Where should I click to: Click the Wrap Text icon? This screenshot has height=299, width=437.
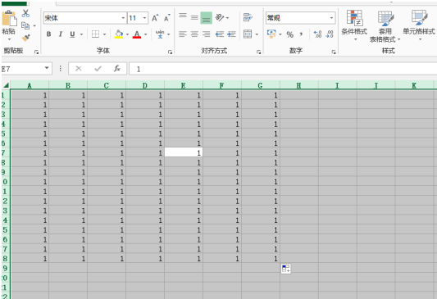pos(248,17)
